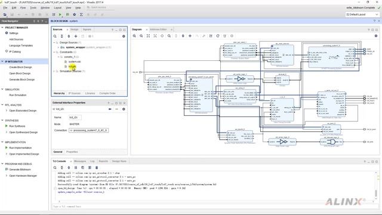Switch to the Design Runs tab
Image resolution: width=382 pixels, height=215 pixels.
click(x=119, y=161)
